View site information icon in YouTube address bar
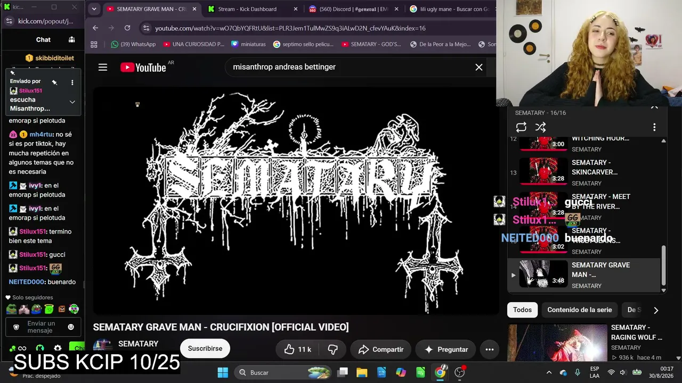Viewport: 682px width, 383px height. click(146, 28)
